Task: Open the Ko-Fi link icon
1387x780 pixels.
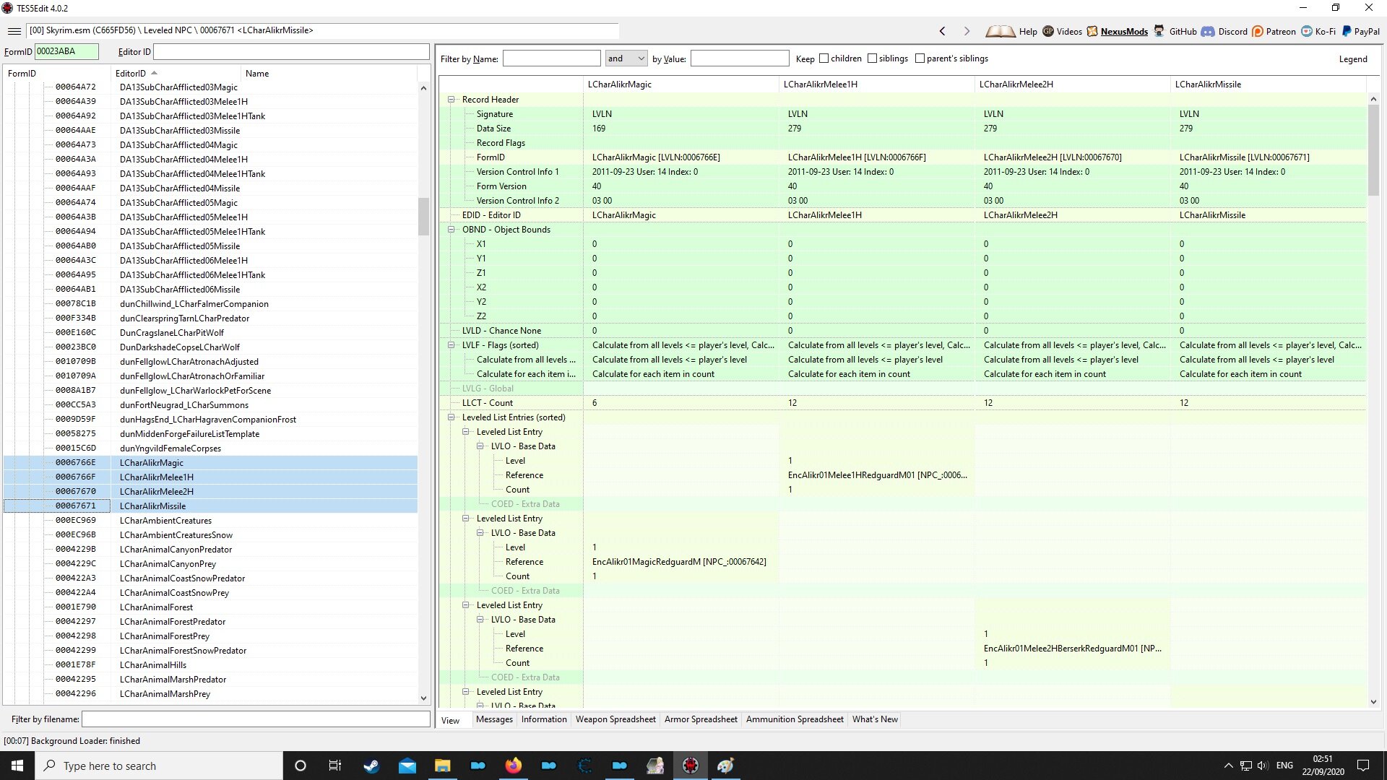Action: click(1307, 31)
